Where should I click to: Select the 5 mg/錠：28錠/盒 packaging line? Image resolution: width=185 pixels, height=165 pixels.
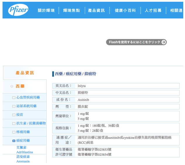click(90, 131)
